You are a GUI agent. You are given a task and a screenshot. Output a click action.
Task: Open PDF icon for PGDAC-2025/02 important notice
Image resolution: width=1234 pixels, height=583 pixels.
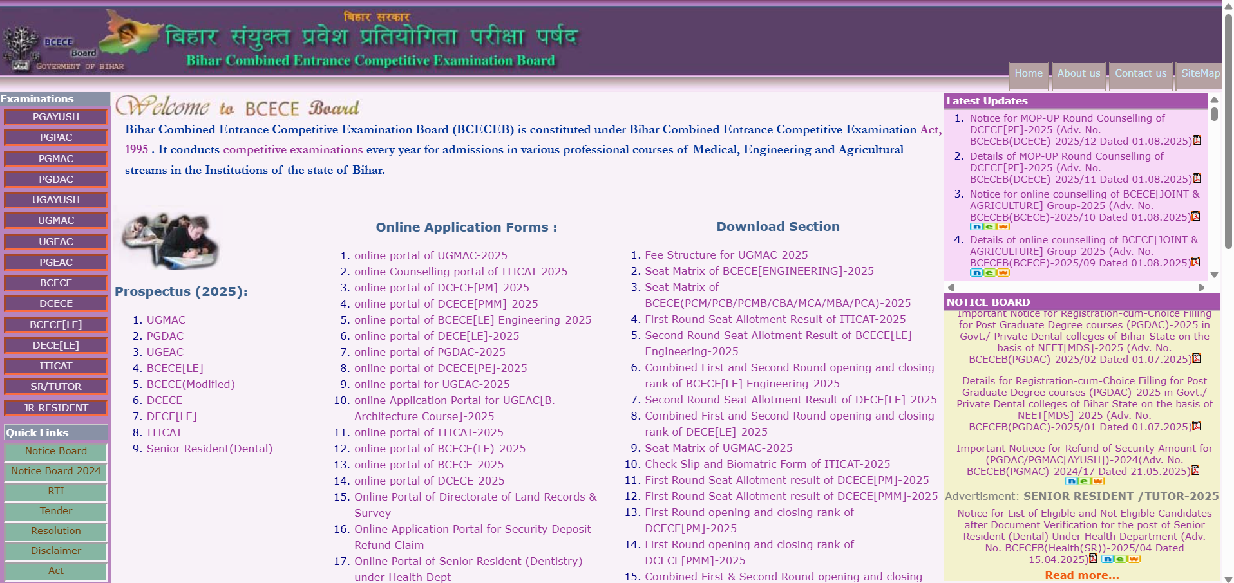tap(1197, 358)
